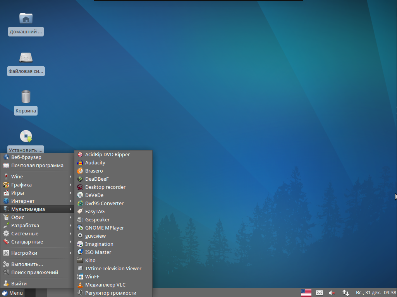The height and width of the screenshot is (297, 397).
Task: Launch the Установить installer disc icon
Action: [26, 136]
